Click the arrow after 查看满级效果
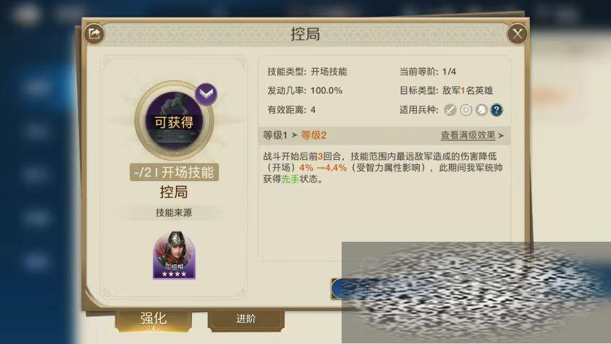Viewport: 611px width, 344px height. click(x=501, y=136)
